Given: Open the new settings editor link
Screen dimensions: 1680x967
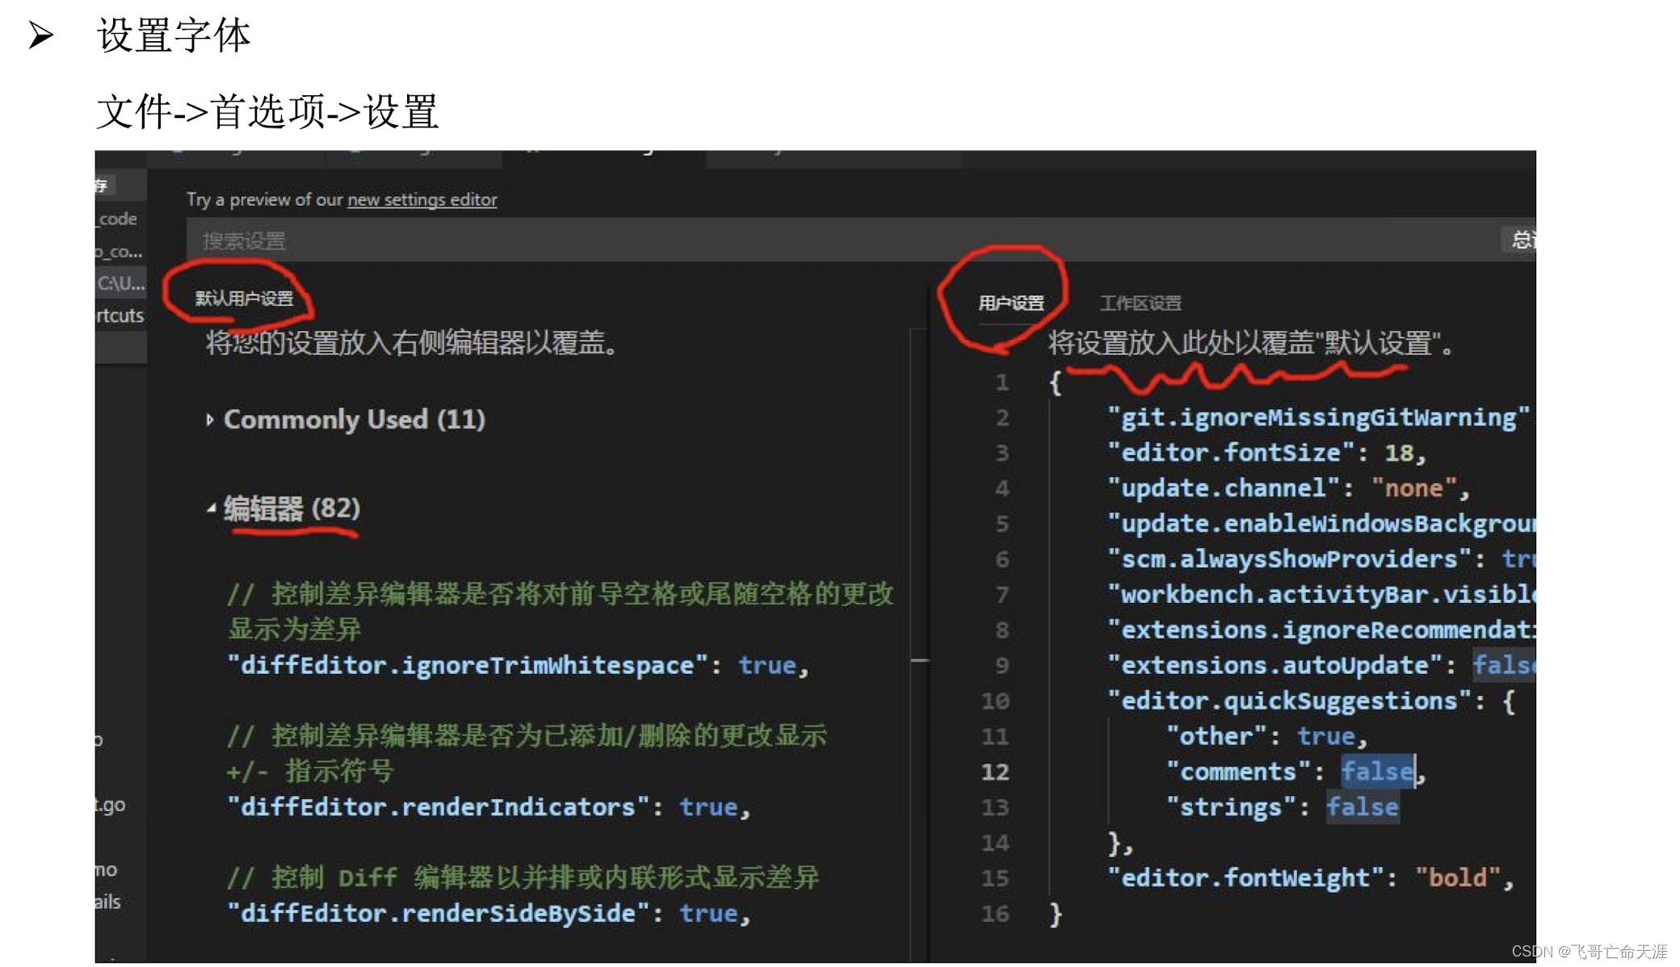Looking at the screenshot, I should click(x=422, y=199).
